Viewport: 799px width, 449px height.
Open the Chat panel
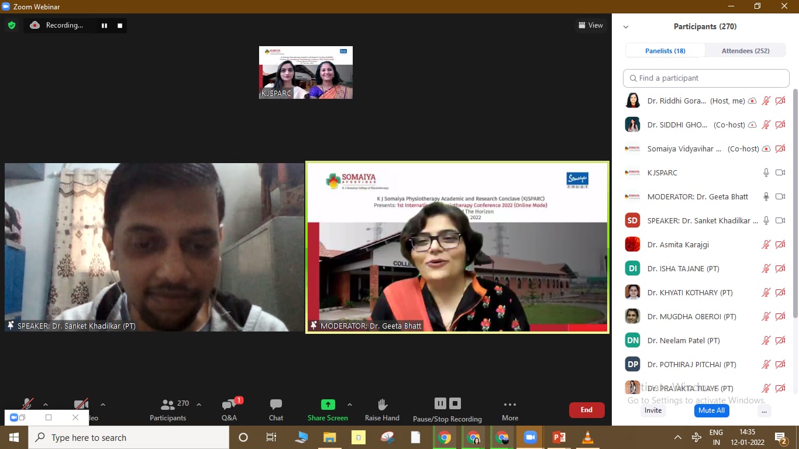pos(276,410)
